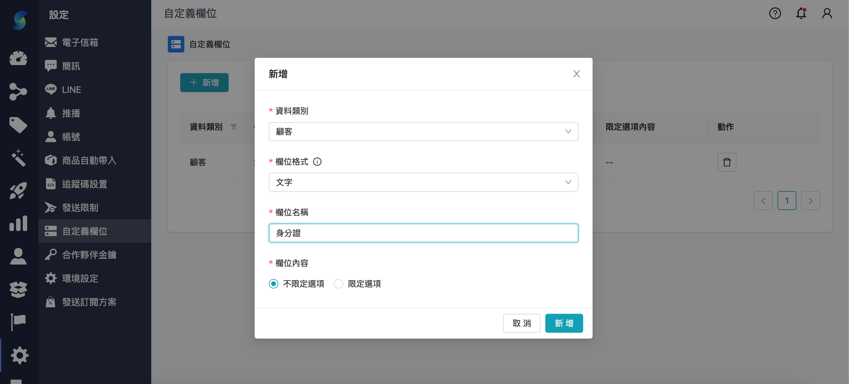
Task: Click the bar chart analytics icon
Action: pyautogui.click(x=19, y=223)
